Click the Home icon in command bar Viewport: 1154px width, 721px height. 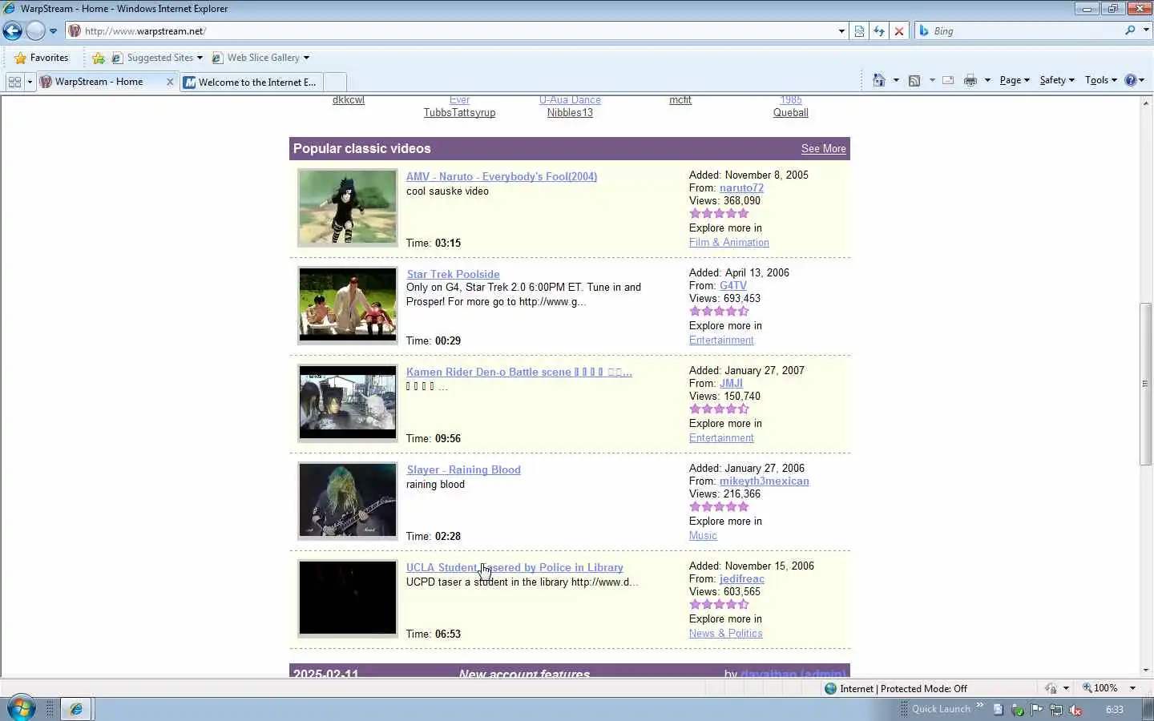(x=879, y=80)
